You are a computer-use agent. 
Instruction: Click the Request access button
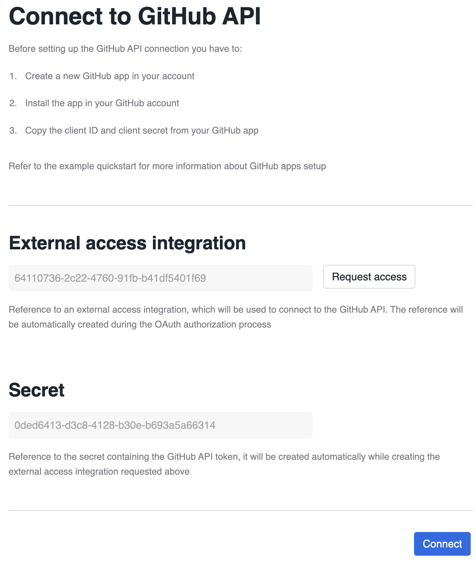(x=369, y=277)
